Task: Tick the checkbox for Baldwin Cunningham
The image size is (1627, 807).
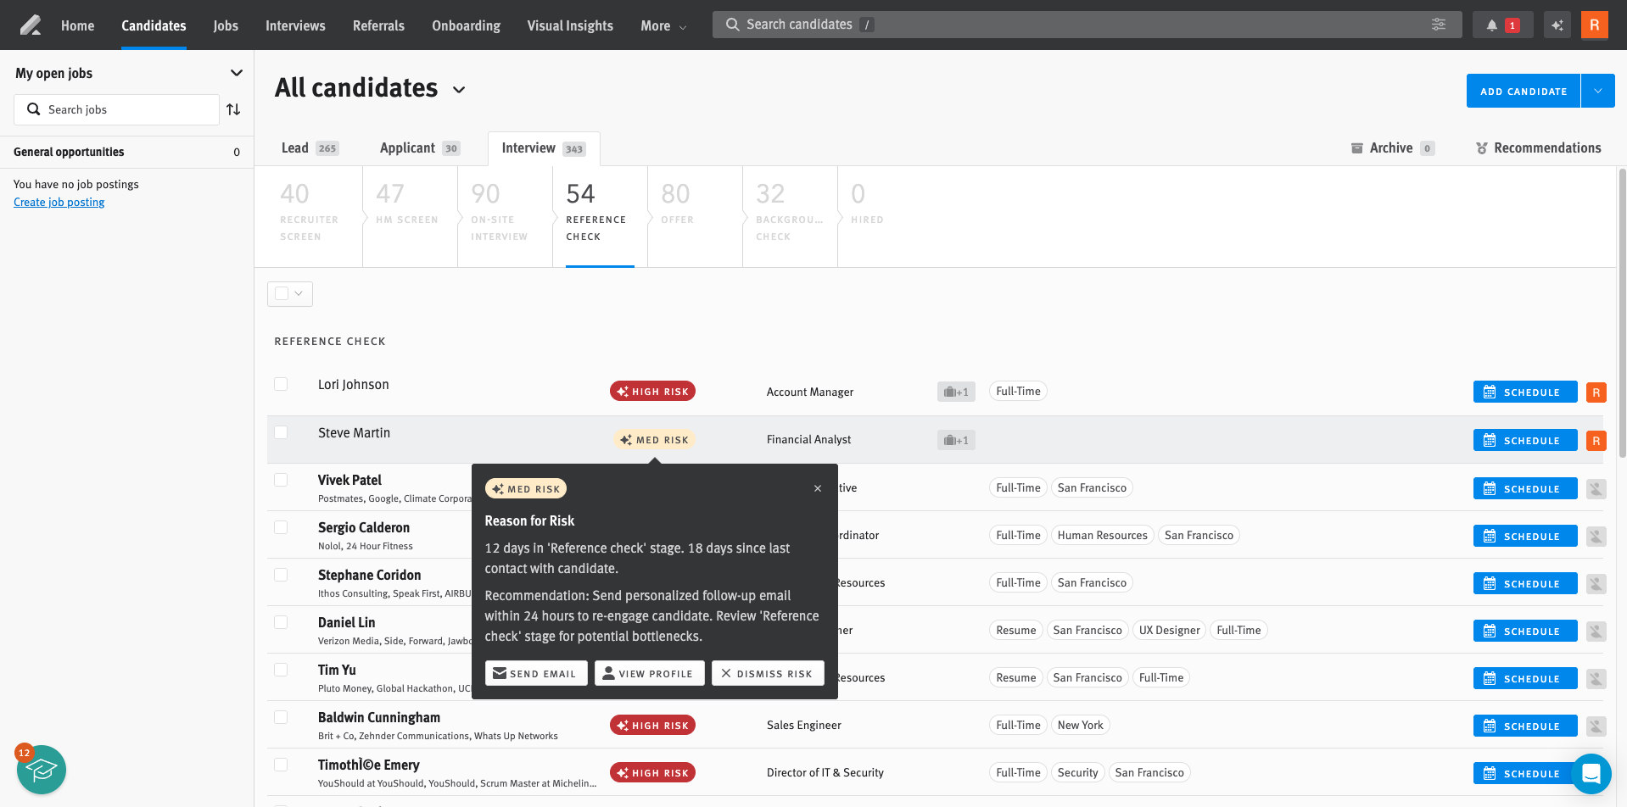Action: [281, 718]
